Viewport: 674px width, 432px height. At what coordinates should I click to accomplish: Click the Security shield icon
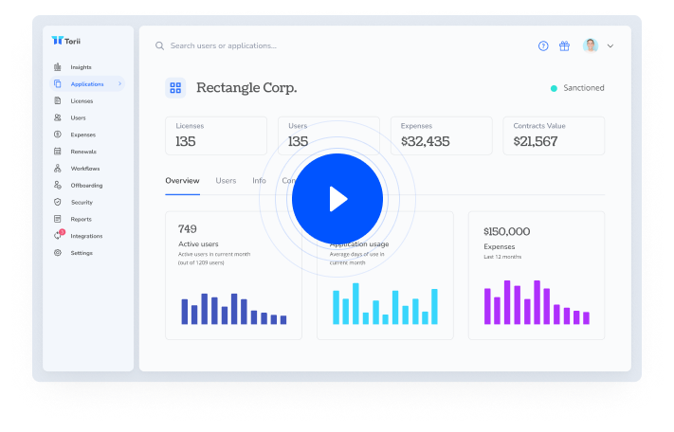[58, 202]
